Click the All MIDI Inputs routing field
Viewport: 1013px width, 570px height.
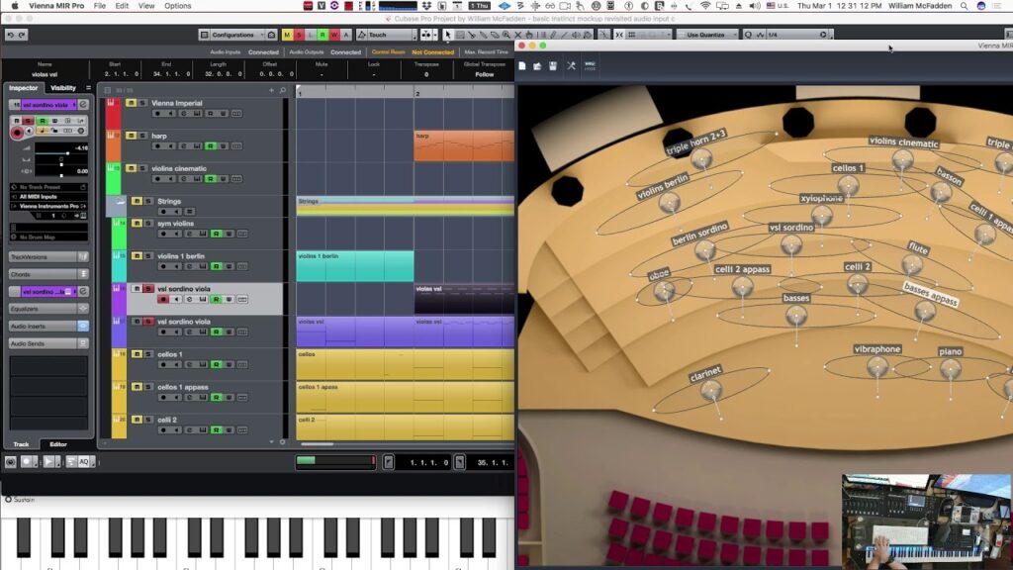(48, 197)
